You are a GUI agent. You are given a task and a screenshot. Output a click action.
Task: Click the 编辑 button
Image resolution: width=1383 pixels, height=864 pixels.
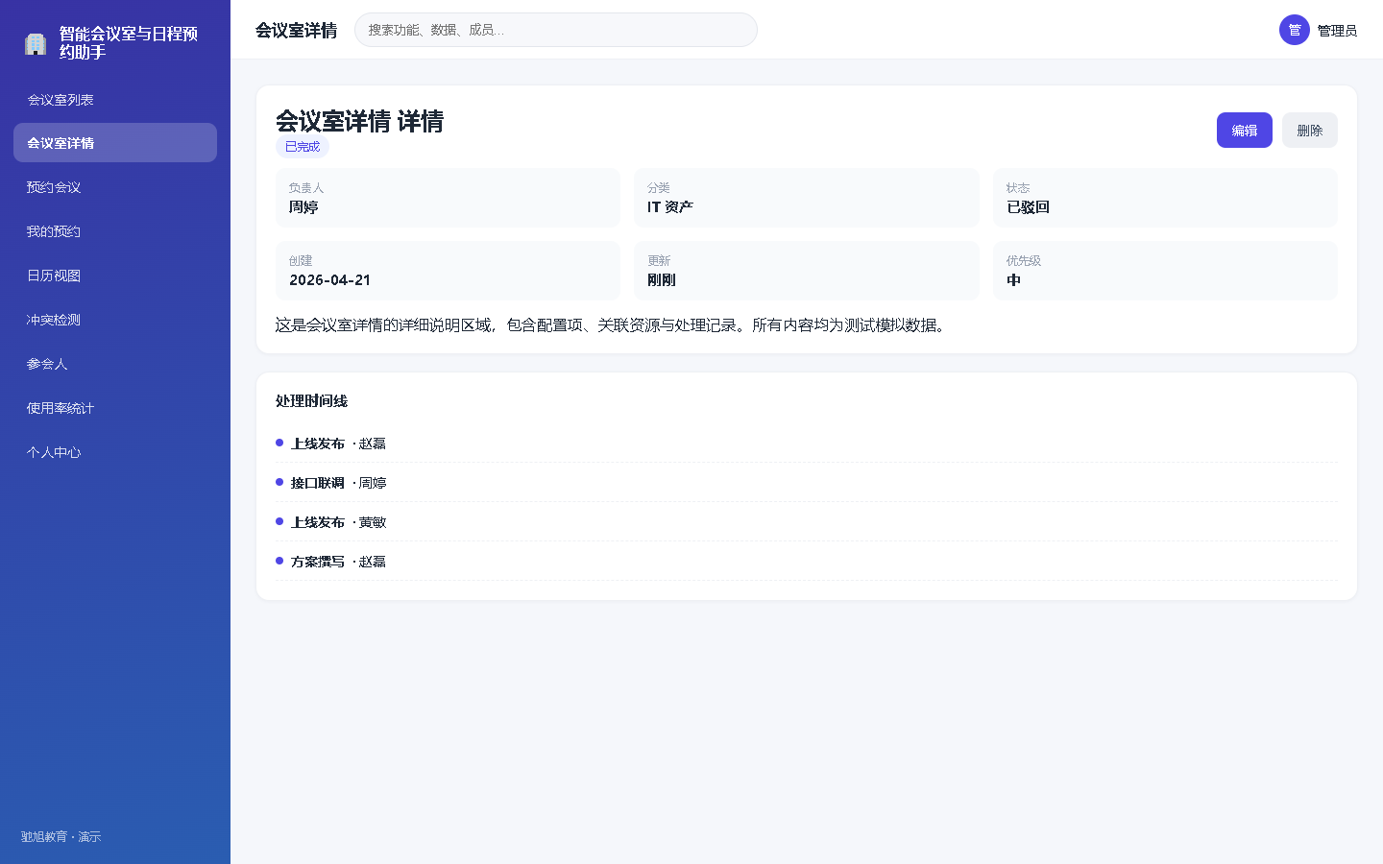point(1245,131)
